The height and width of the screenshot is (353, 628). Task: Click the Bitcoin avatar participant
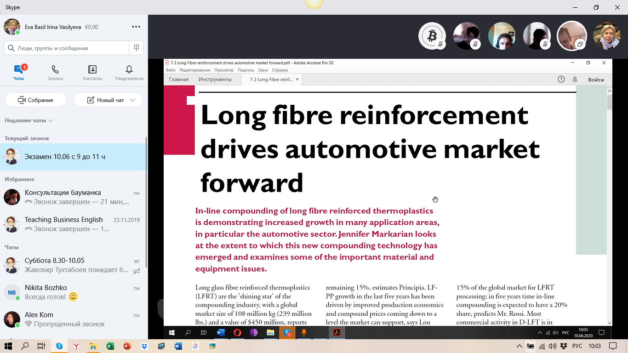[x=432, y=36]
